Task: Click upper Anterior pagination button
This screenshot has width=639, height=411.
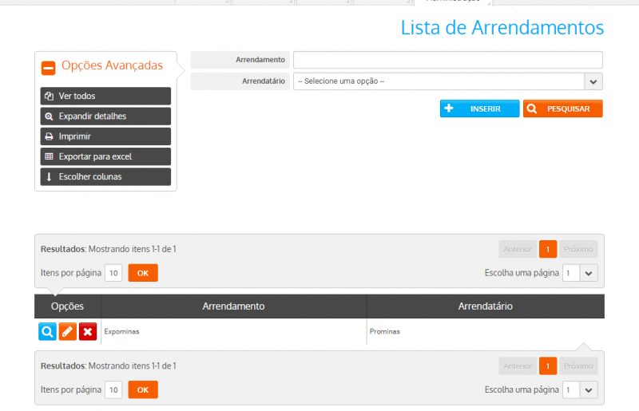Action: tap(518, 249)
